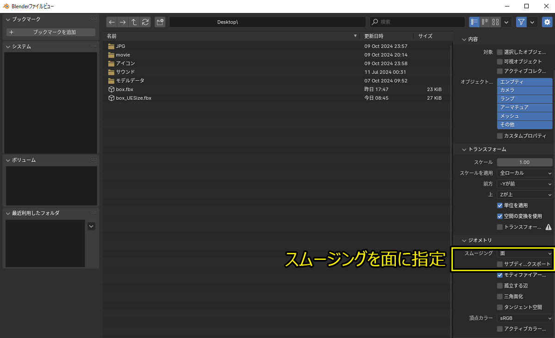Image resolution: width=555 pixels, height=338 pixels.
Task: Enable 孤立する辺 checkbox
Action: [x=499, y=286]
